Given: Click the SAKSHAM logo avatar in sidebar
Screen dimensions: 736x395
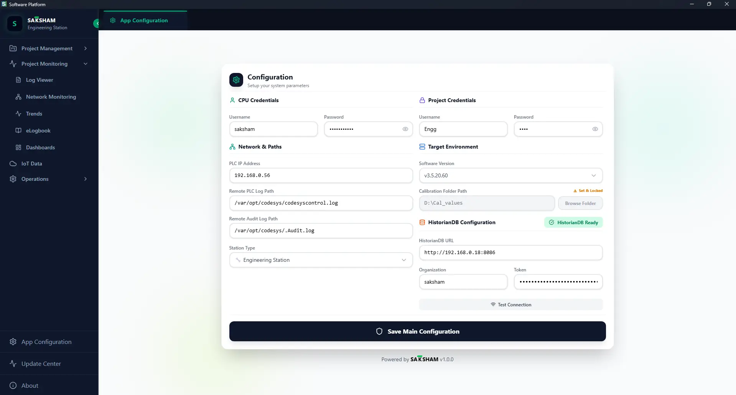Looking at the screenshot, I should pos(15,23).
